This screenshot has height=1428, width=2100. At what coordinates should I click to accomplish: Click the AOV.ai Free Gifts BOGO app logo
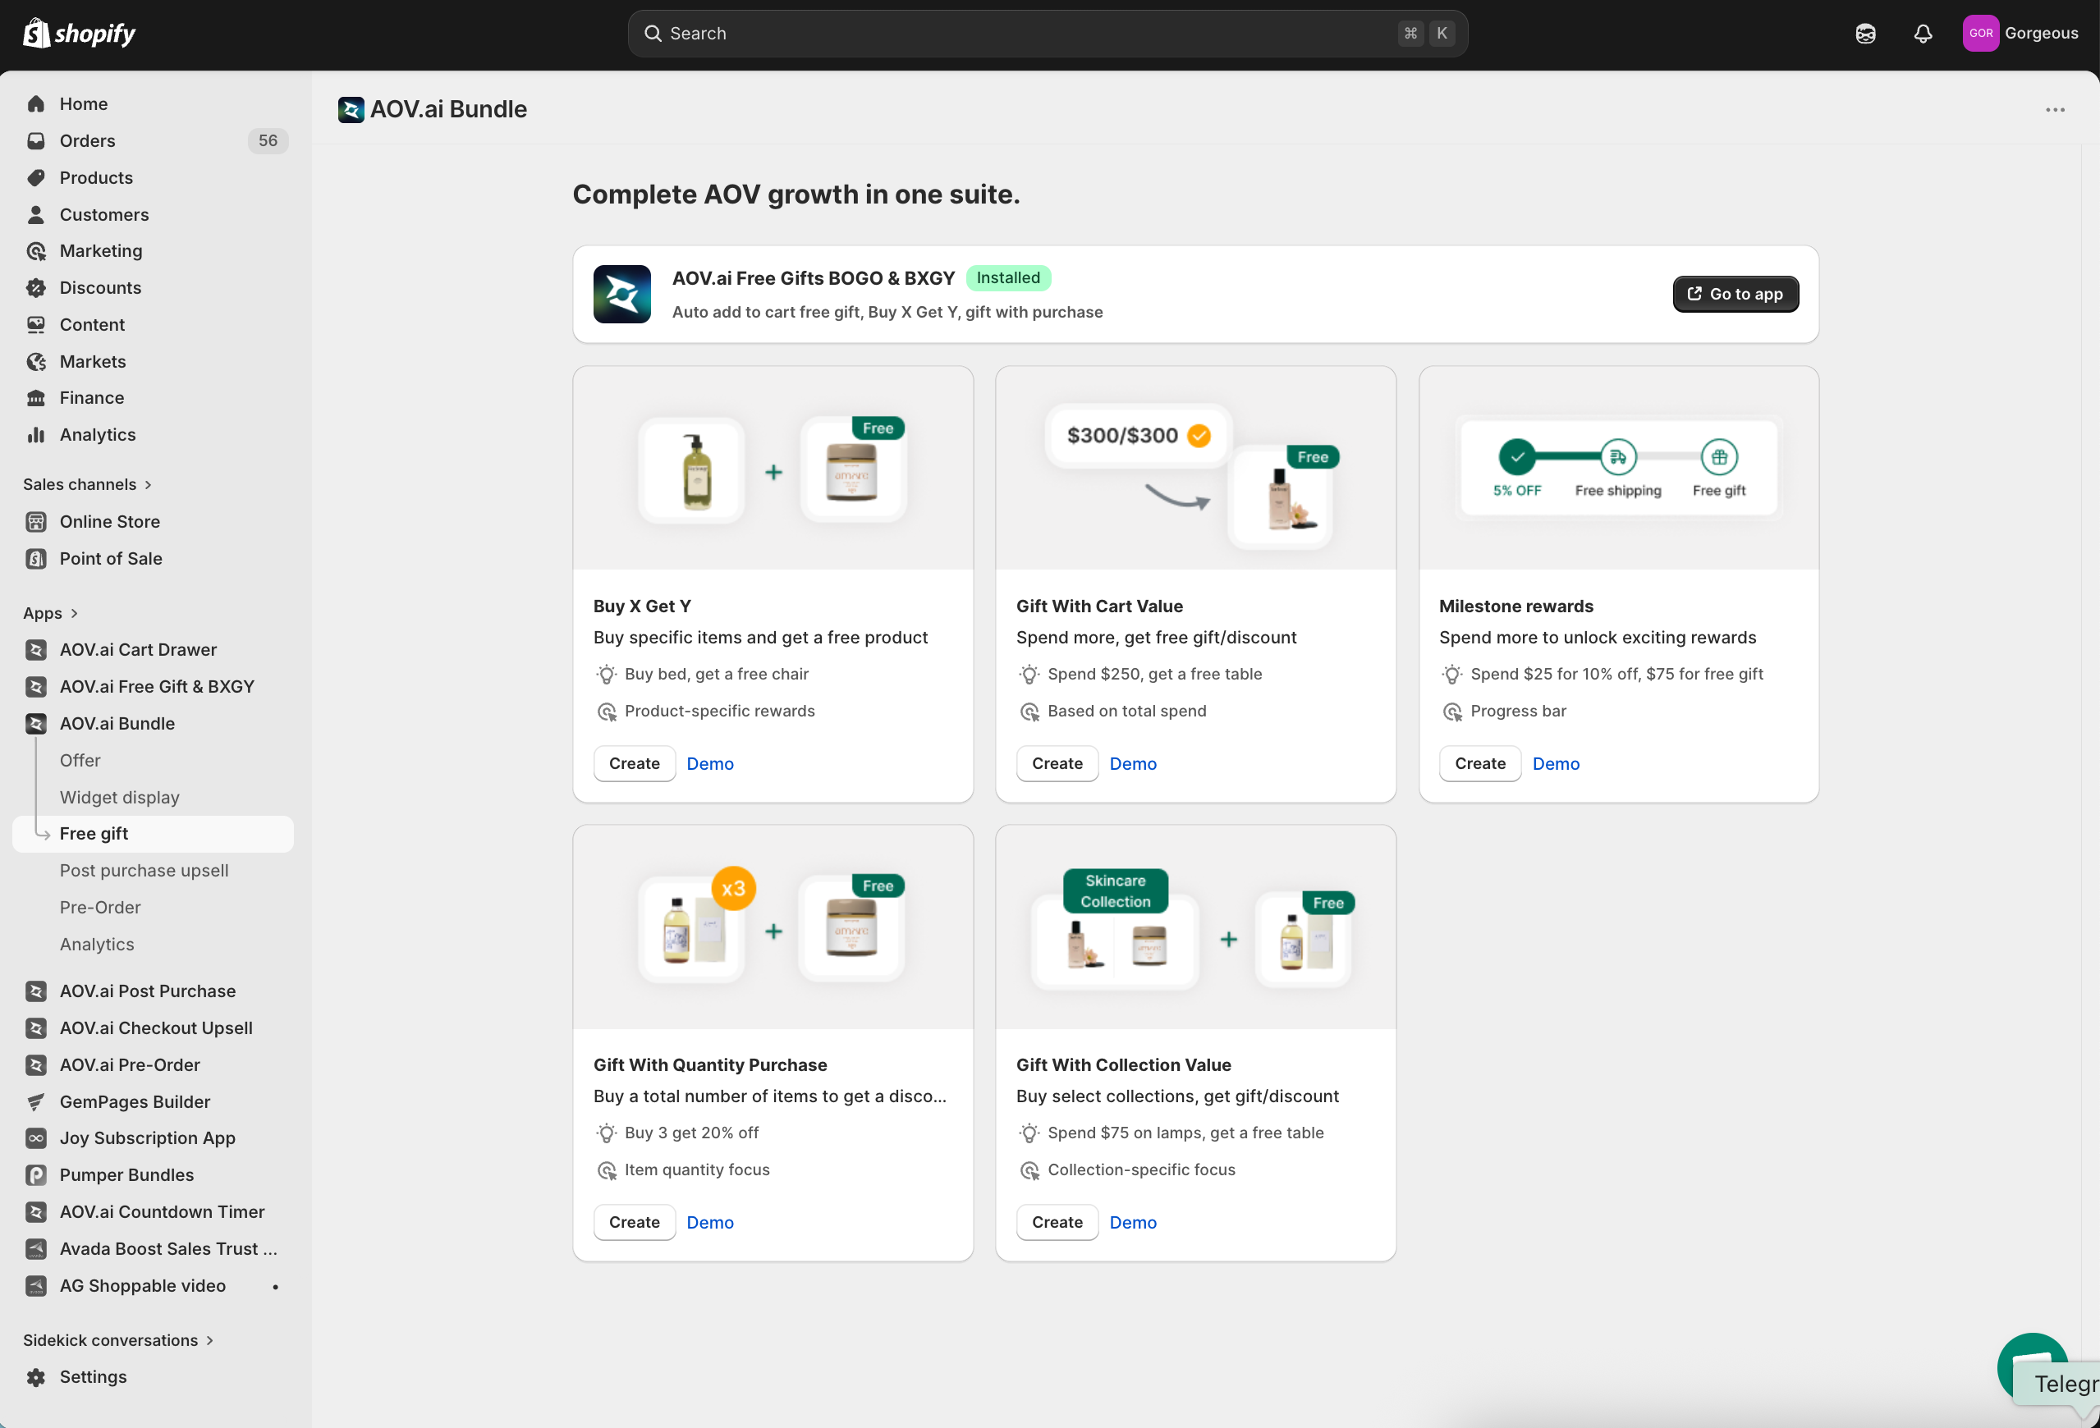(621, 295)
